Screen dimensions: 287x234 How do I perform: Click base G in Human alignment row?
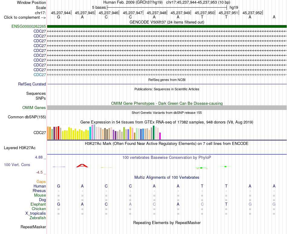tap(59, 186)
